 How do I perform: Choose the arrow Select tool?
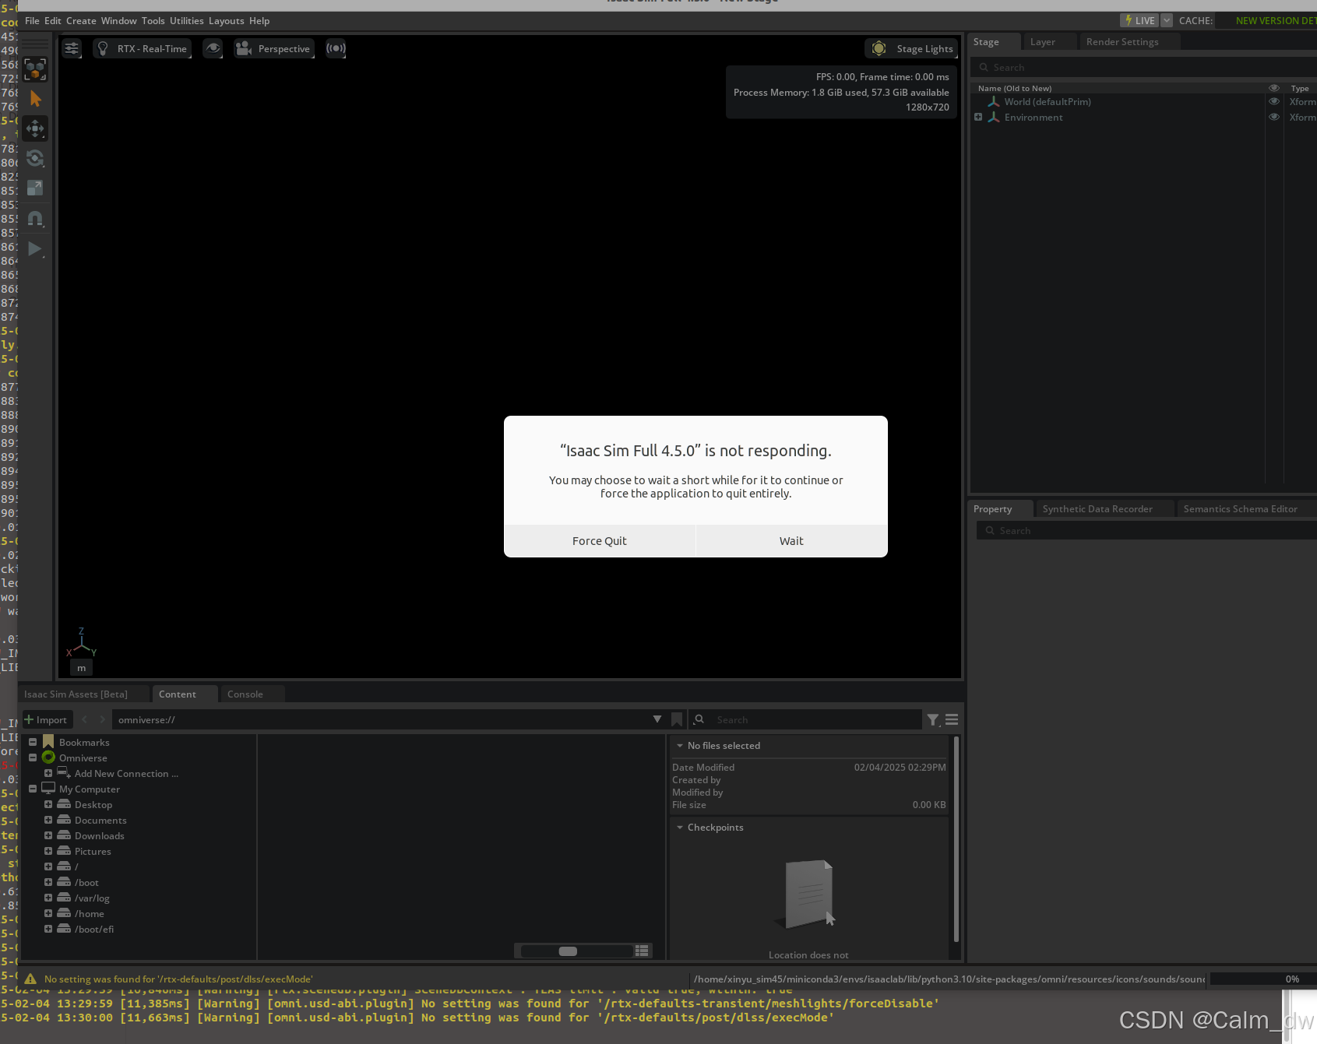point(35,99)
